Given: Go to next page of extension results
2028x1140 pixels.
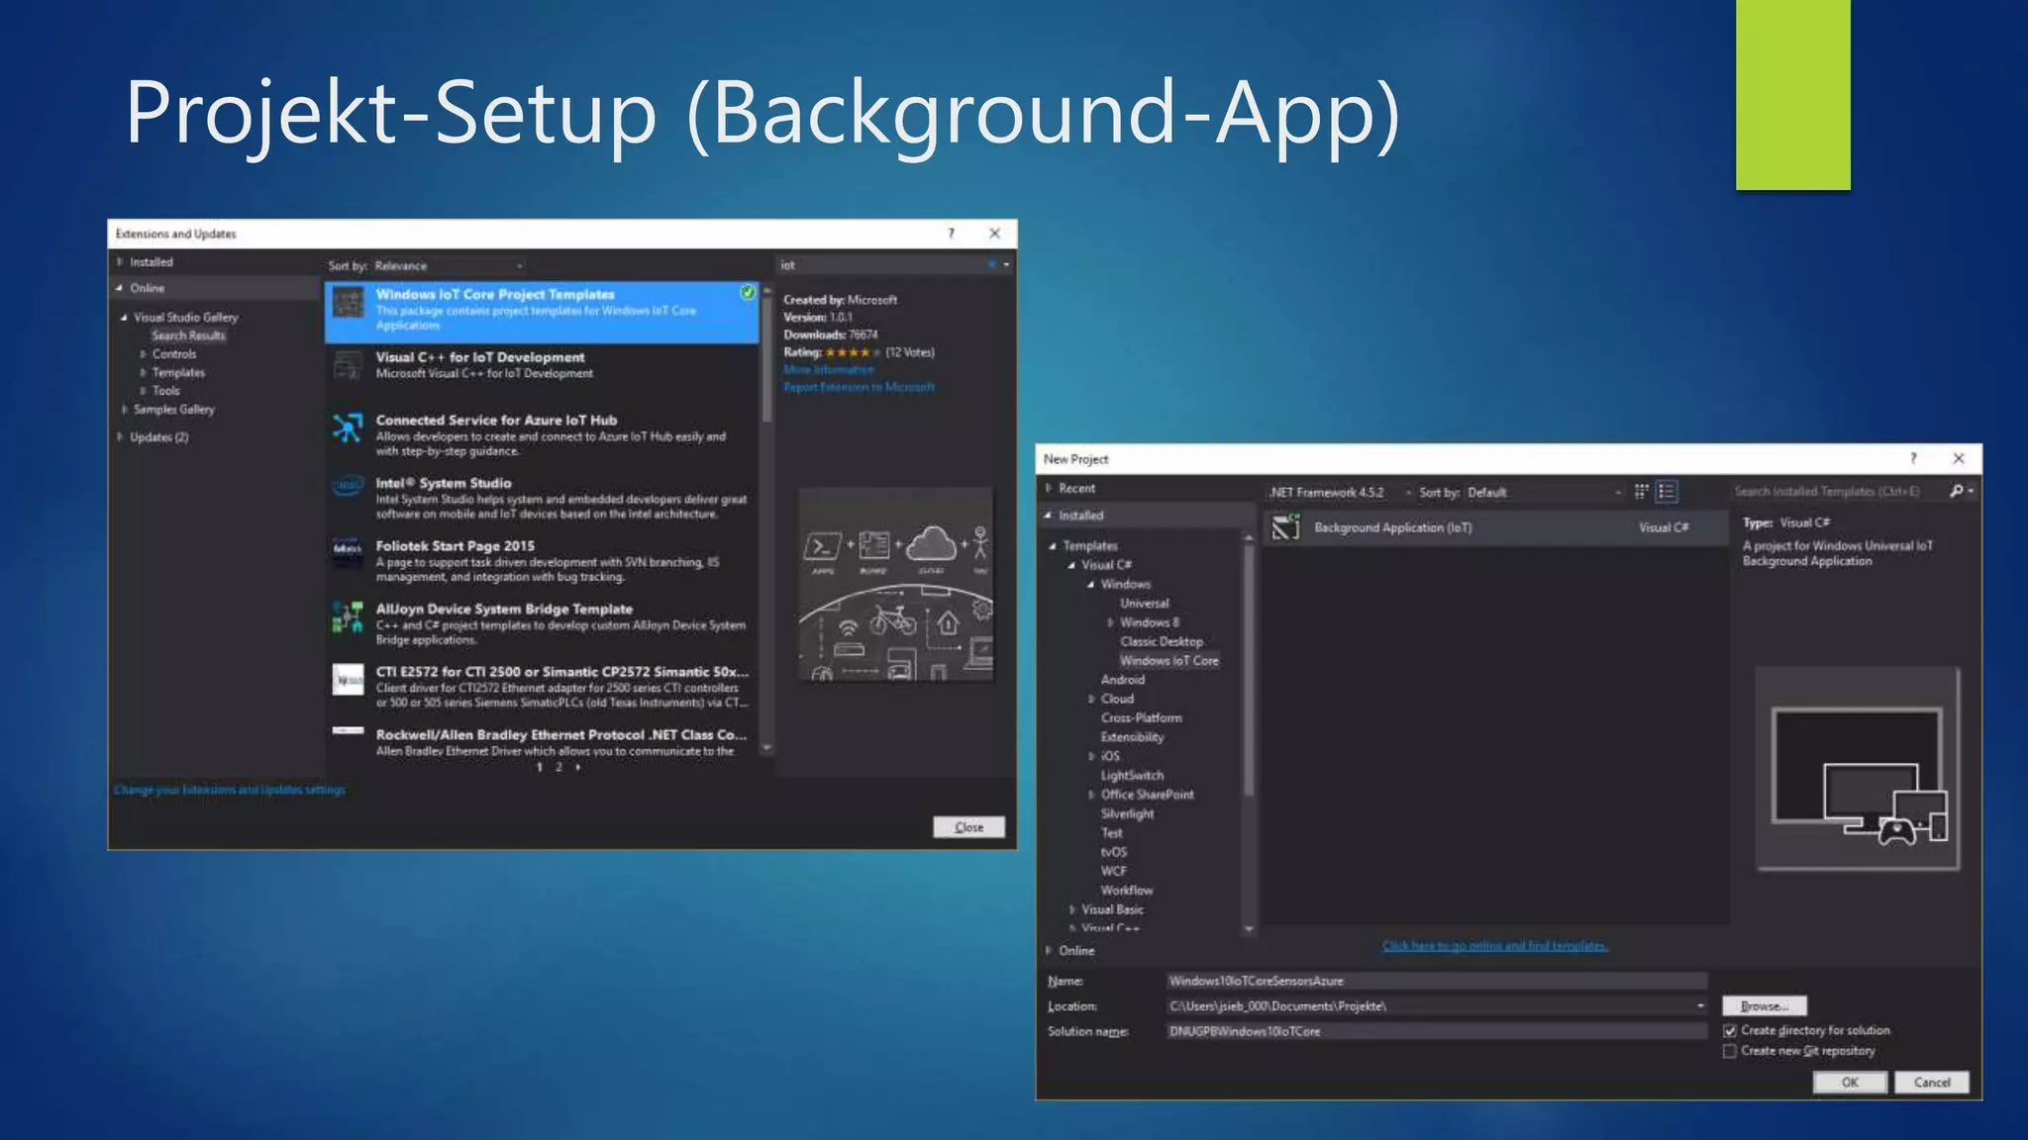Looking at the screenshot, I should tap(578, 767).
